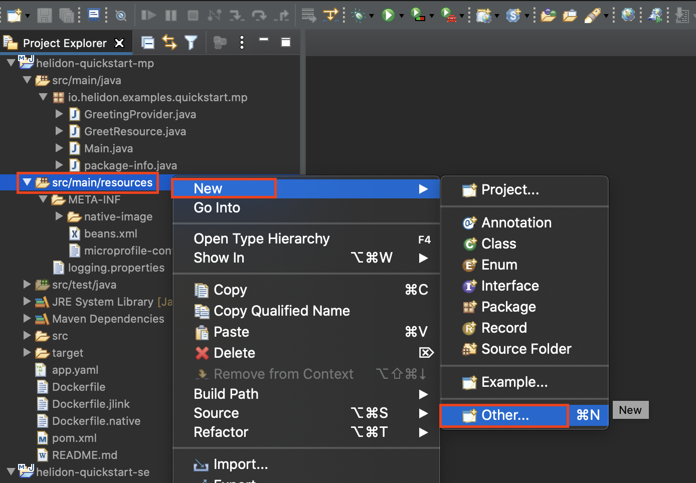This screenshot has width=696, height=483.
Task: Collapse the helidon-quickstart-mp project
Action: click(11, 63)
